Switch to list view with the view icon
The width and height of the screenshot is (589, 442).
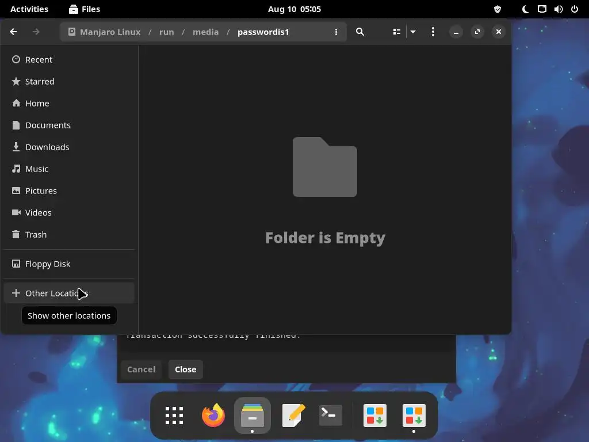[397, 32]
